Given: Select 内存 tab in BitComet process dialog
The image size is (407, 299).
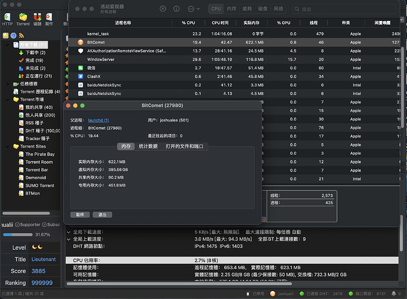Looking at the screenshot, I should (x=126, y=147).
